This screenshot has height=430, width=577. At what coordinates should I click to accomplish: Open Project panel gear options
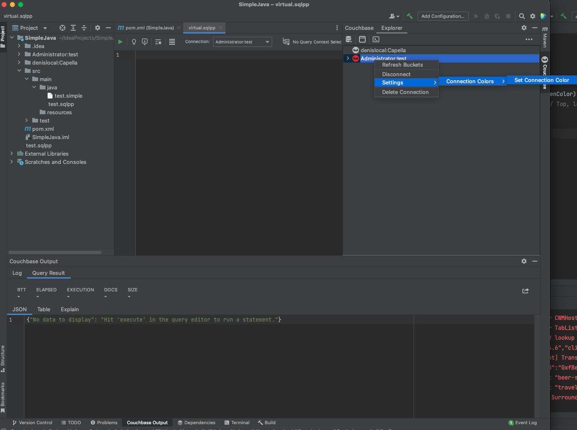(98, 28)
